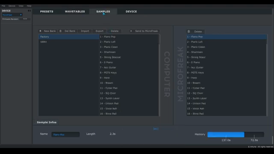274x154 pixels.
Task: Switch to the Presets tab
Action: click(47, 12)
